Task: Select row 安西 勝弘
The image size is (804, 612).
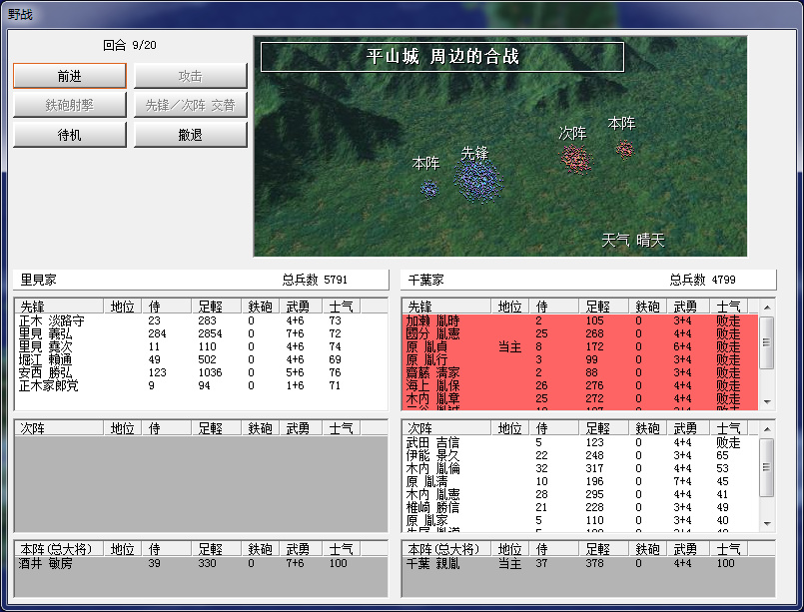Action: pyautogui.click(x=201, y=372)
